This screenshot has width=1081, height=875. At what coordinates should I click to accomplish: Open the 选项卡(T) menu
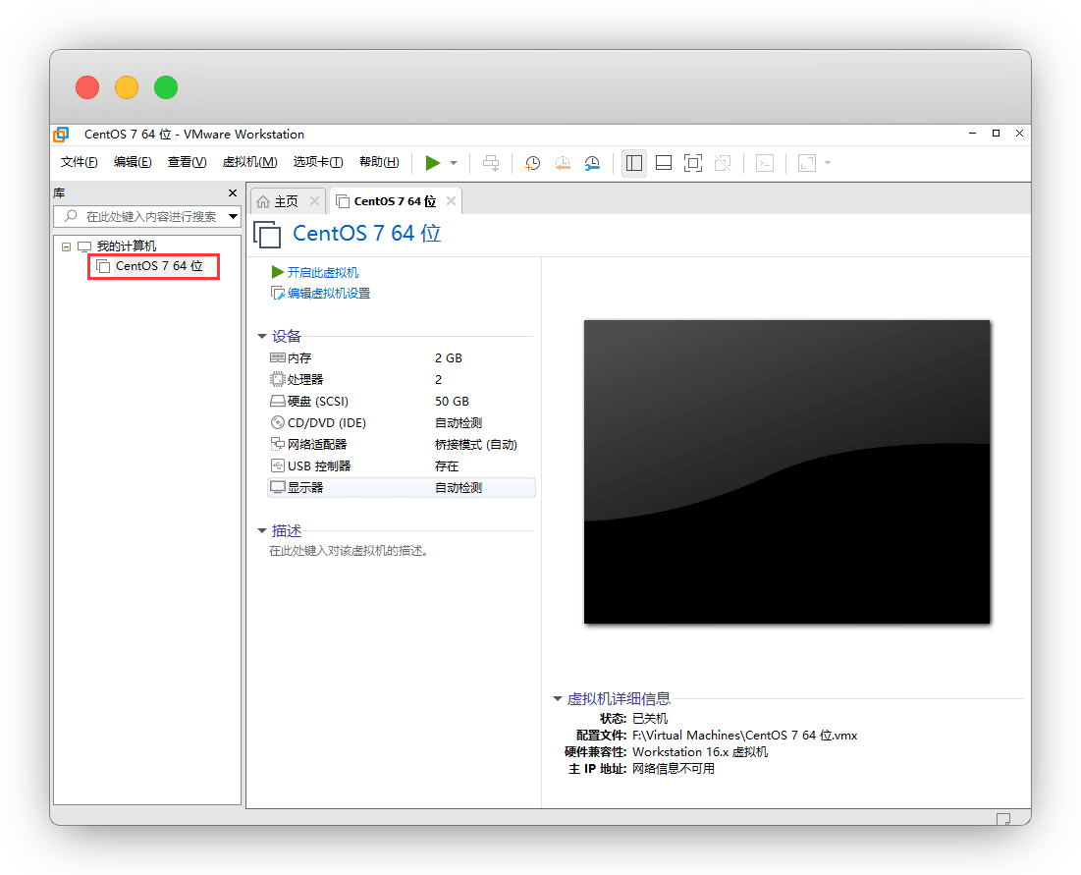tap(318, 162)
